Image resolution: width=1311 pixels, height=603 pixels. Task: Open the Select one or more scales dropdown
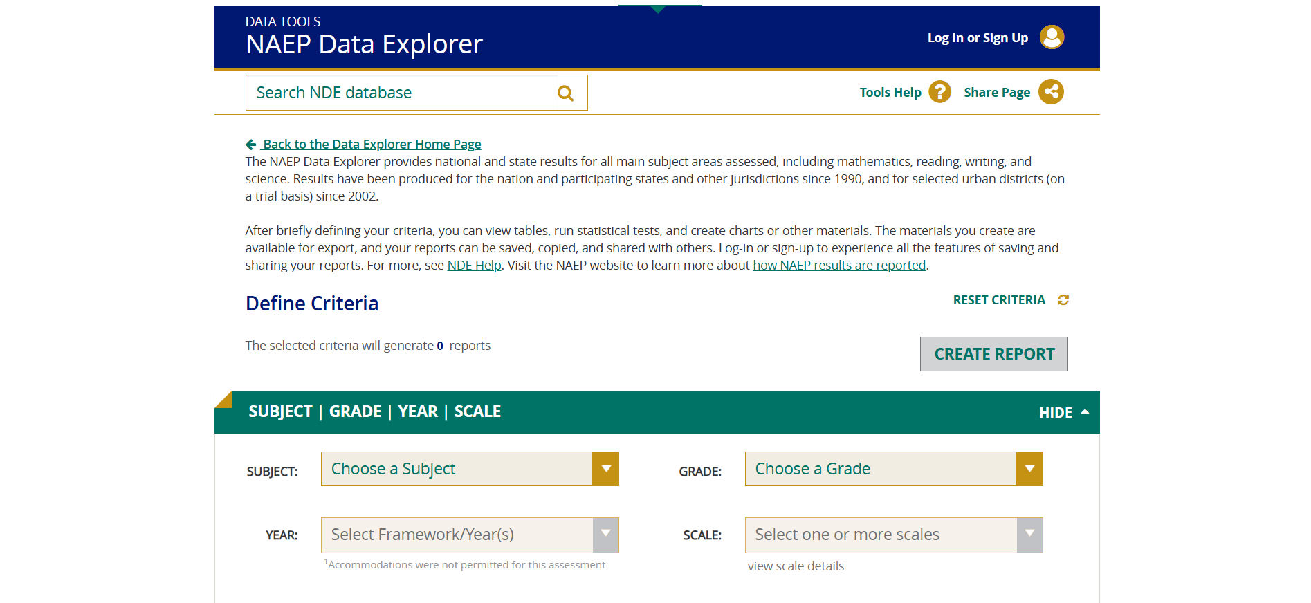point(893,535)
